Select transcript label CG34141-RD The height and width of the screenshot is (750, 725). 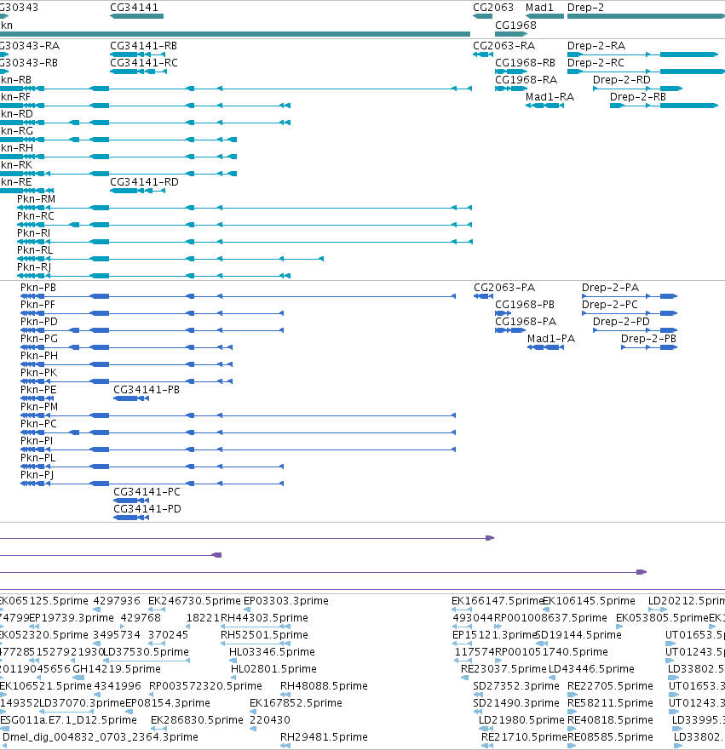pyautogui.click(x=144, y=182)
